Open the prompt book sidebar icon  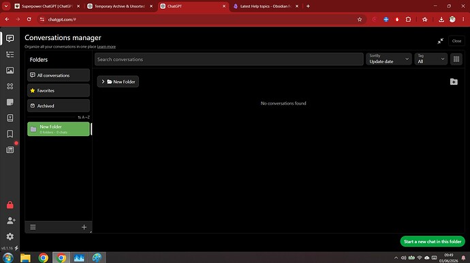10,118
